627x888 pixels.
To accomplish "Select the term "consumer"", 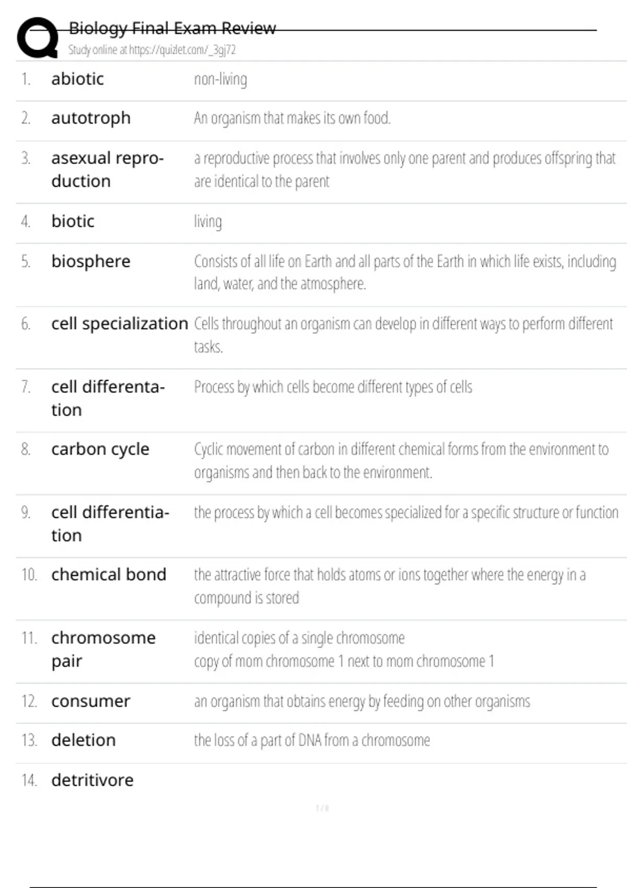I will click(90, 701).
